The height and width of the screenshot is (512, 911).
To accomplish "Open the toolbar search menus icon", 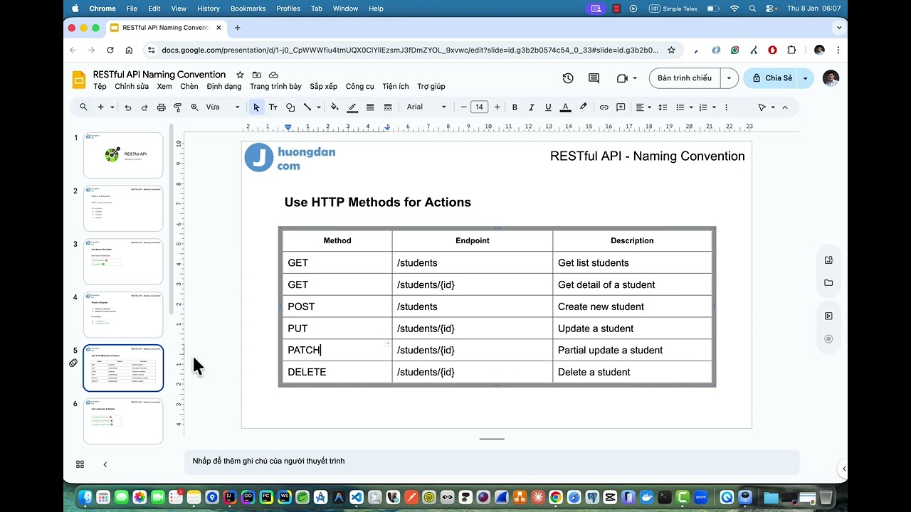I will (83, 107).
